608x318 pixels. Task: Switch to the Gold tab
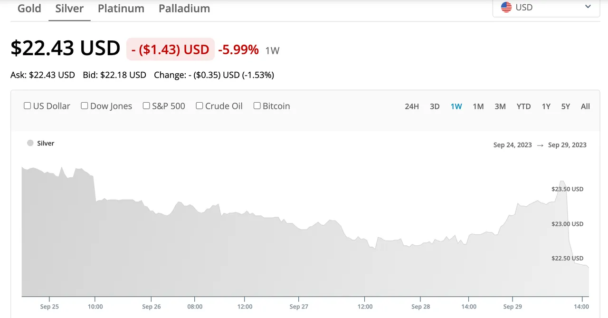(29, 9)
